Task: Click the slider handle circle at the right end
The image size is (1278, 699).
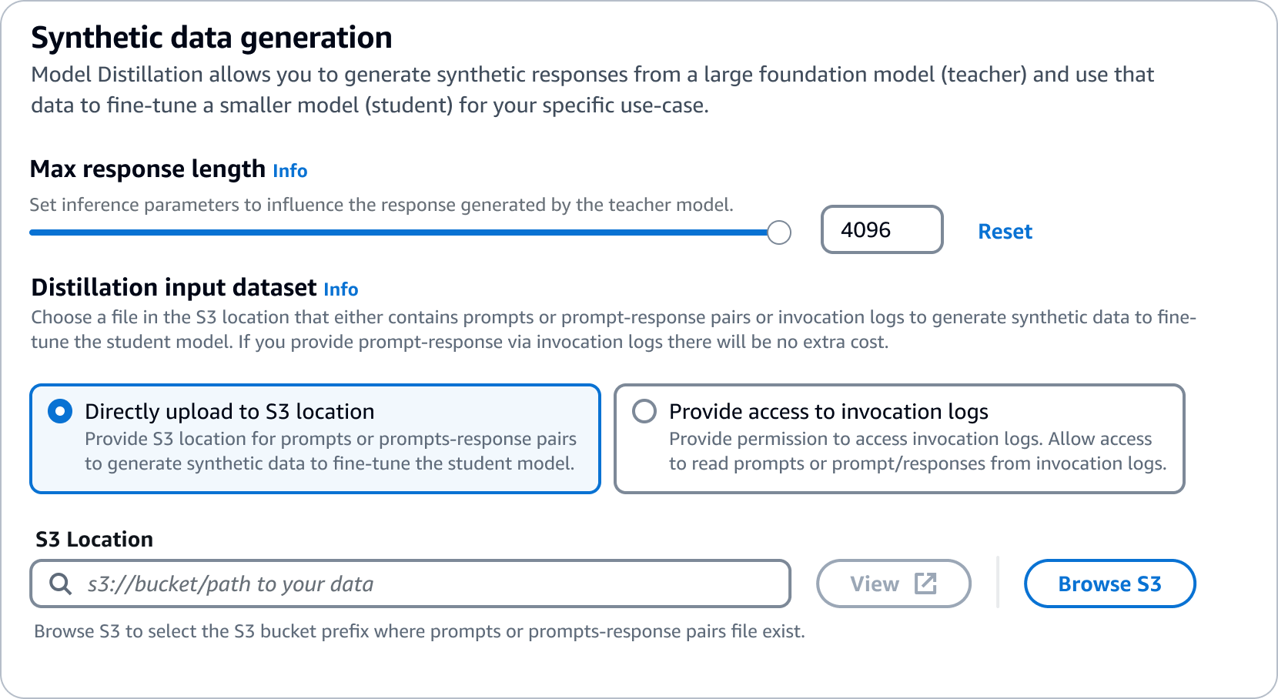Action: 779,230
